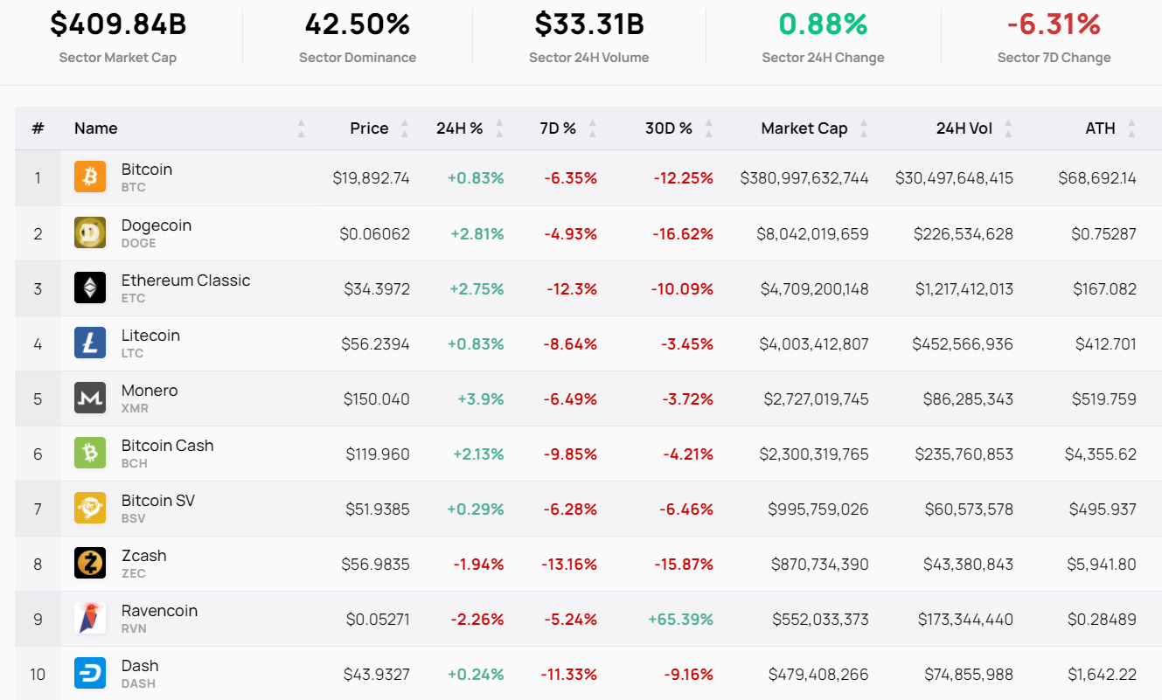Click Zcash 24H change -1.94%
Image resolution: width=1162 pixels, height=700 pixels.
[x=478, y=564]
